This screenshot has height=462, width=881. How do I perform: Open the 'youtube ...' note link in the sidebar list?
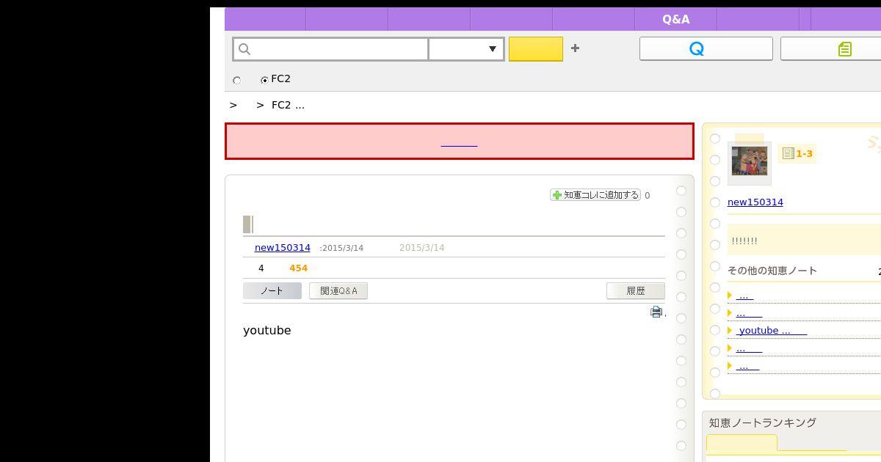point(772,331)
